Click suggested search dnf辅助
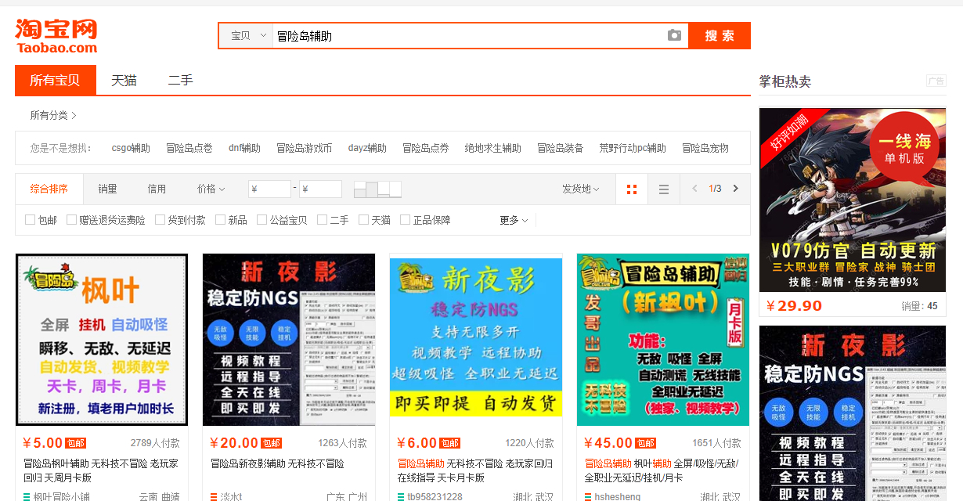Viewport: 963px width, 501px height. (244, 148)
